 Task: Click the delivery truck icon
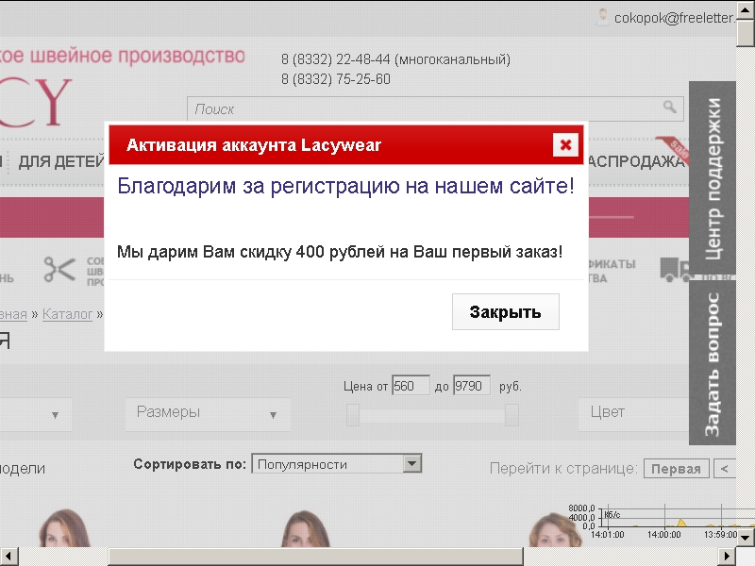[x=675, y=269]
